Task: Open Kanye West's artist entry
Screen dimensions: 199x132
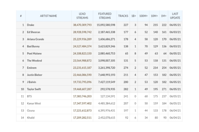Action: pyautogui.click(x=34, y=103)
